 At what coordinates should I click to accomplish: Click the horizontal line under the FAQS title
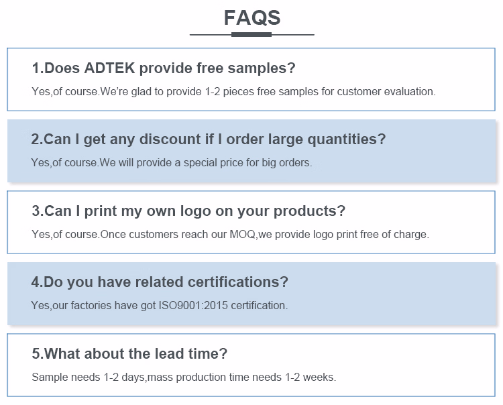tap(251, 34)
